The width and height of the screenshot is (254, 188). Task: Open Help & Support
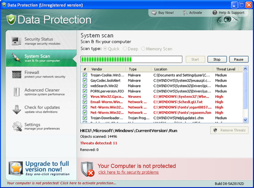(228, 13)
